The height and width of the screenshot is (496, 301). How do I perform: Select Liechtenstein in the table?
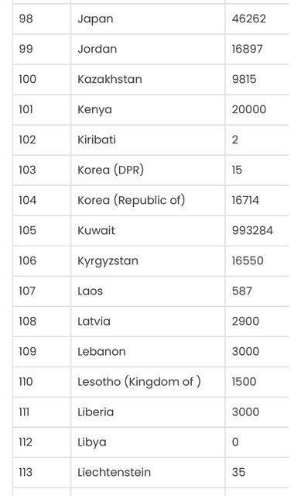tap(114, 472)
